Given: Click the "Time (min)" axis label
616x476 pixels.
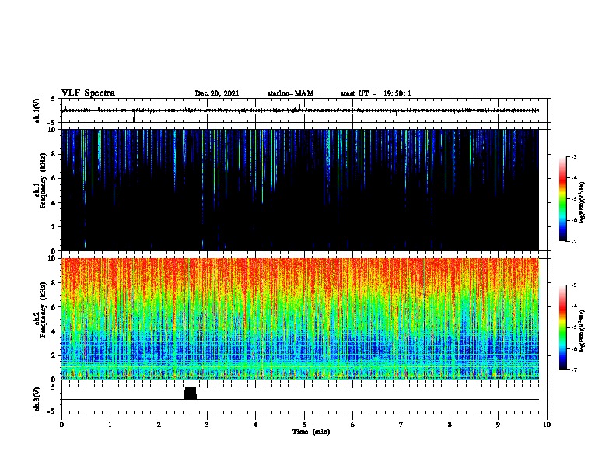Looking at the screenshot, I should tap(311, 432).
